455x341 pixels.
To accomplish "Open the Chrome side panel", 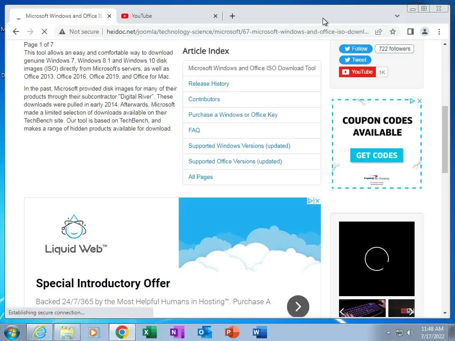I will tap(410, 32).
